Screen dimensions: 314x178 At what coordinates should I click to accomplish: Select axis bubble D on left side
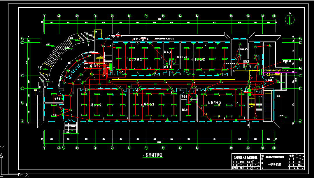point(22,43)
